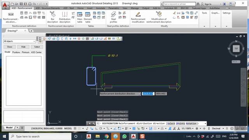Viewport: 249px width, 140px height.
Task: Click the wrench customize icon on command line
Action: [x=93, y=123]
